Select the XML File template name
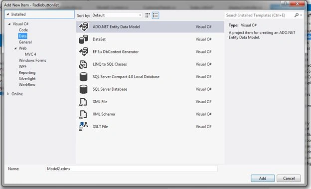311x189 pixels. tap(100, 102)
